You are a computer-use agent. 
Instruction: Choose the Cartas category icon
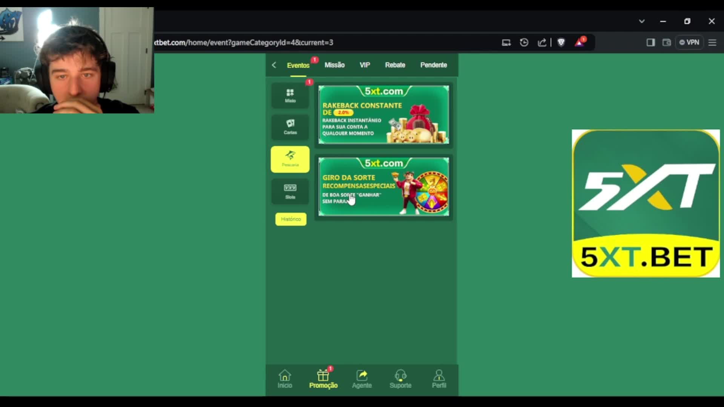(290, 127)
